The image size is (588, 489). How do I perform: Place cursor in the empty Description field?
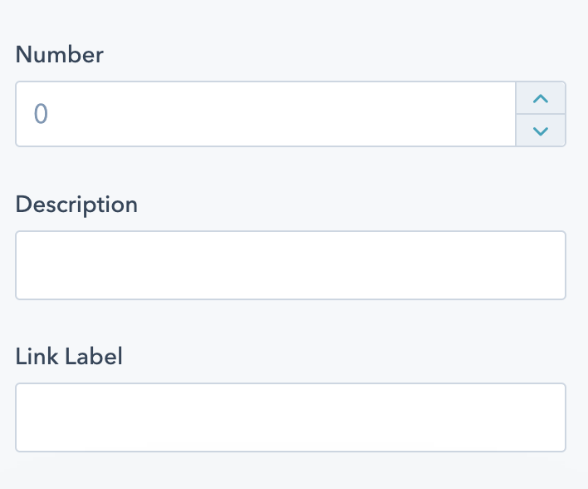(x=291, y=265)
